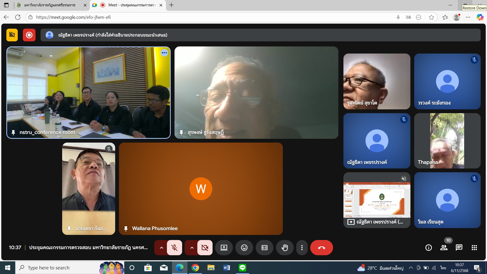The image size is (487, 274).
Task: Click the present screen icon
Action: coord(224,248)
